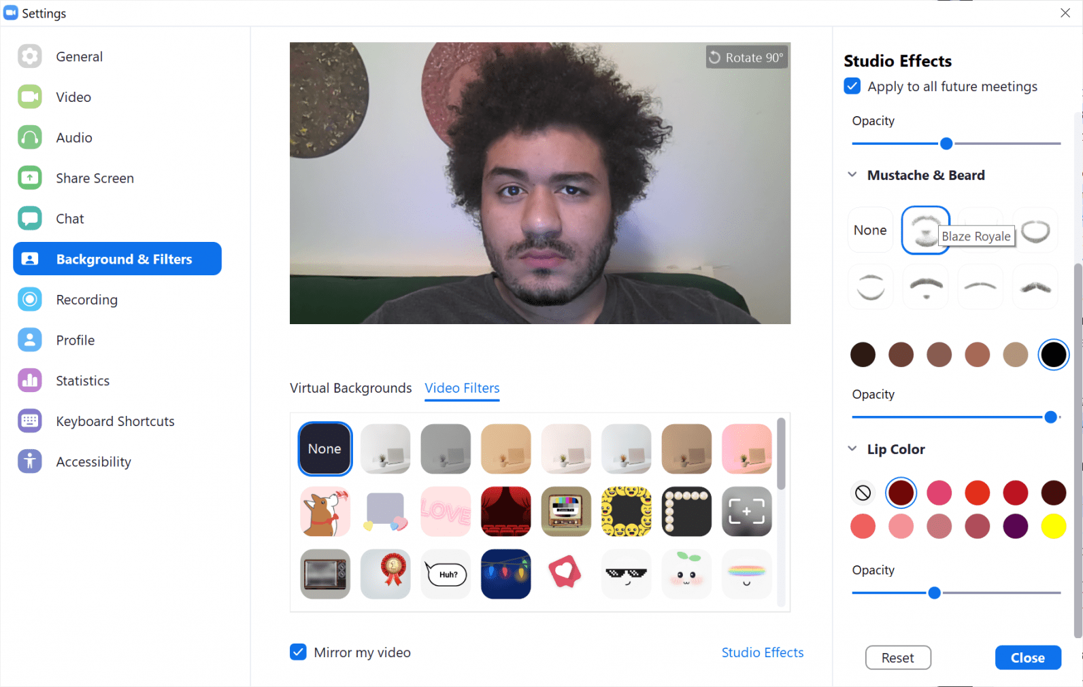
Task: Choose purple lip color swatch
Action: [1016, 526]
